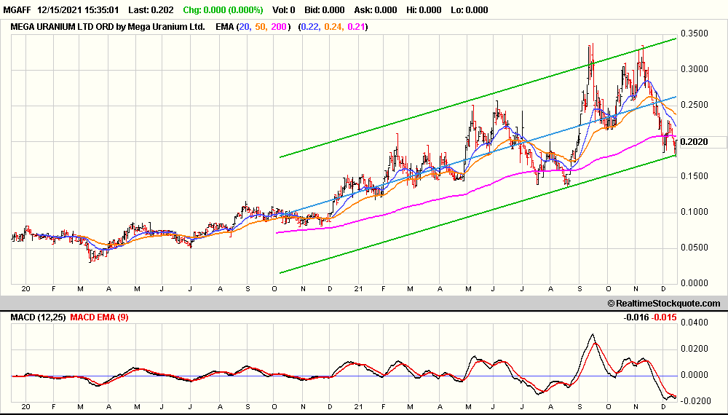This screenshot has height=415, width=728.
Task: Click the 0.0400 MACD axis label
Action: pyautogui.click(x=695, y=323)
